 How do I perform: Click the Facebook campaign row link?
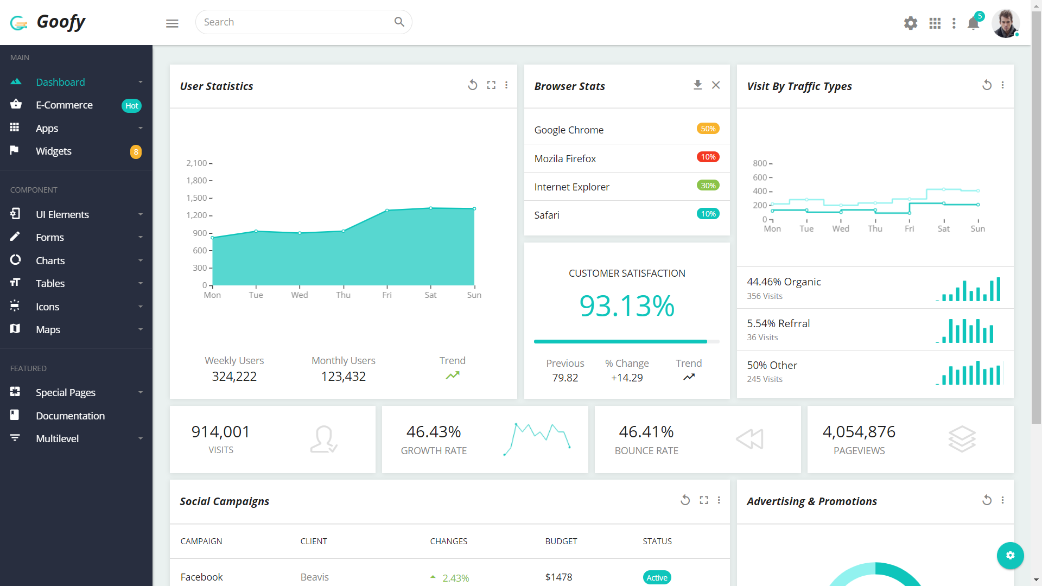point(201,577)
